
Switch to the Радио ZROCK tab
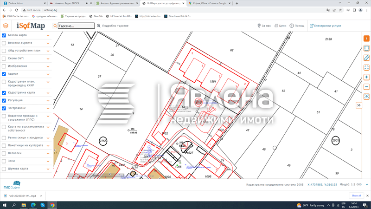click(70, 3)
